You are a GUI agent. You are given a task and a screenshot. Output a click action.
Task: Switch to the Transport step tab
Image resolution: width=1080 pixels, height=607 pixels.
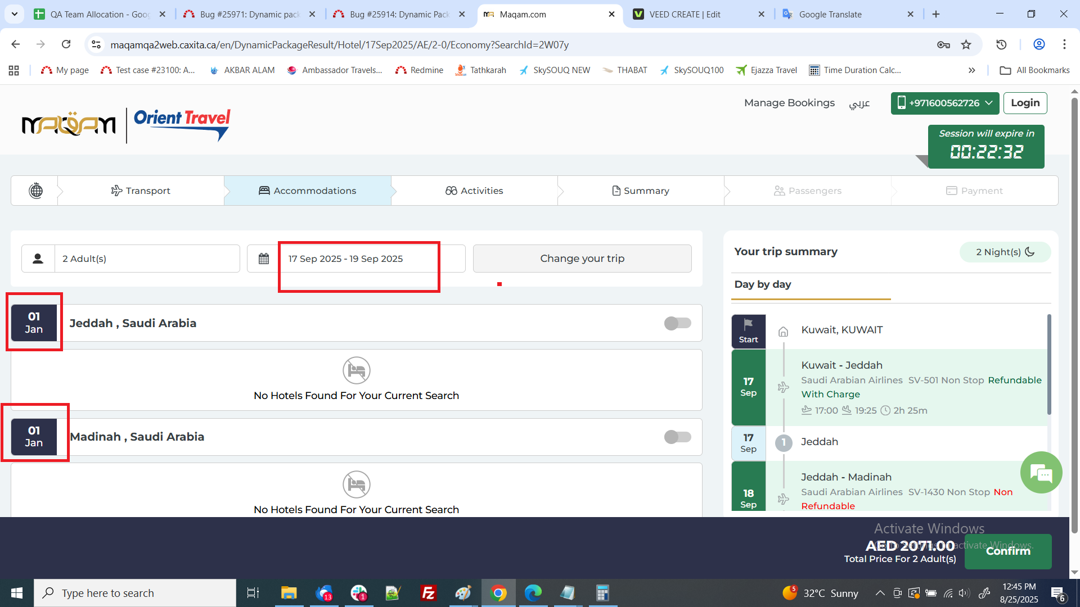pyautogui.click(x=141, y=191)
